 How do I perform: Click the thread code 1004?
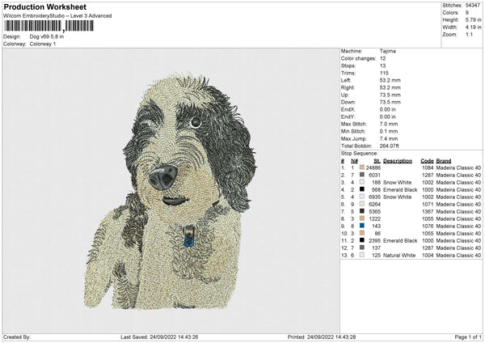tap(428, 255)
